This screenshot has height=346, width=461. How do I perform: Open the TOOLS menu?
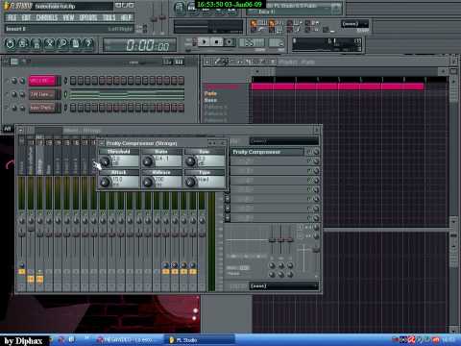point(109,17)
